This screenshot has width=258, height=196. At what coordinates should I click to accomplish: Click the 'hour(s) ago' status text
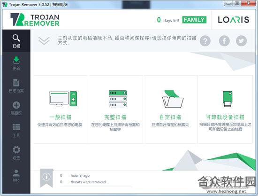pyautogui.click(x=80, y=175)
